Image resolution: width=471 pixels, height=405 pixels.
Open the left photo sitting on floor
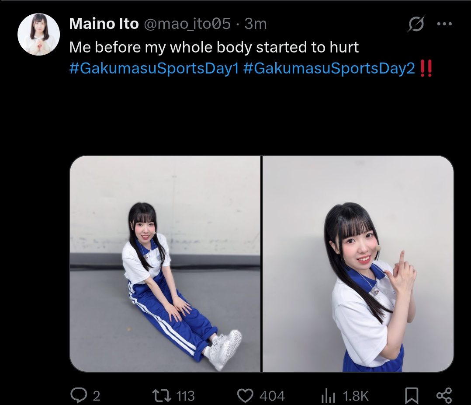[165, 264]
